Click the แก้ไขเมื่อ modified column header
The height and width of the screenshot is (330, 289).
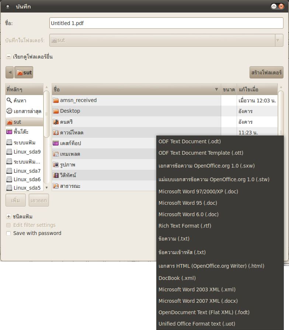[257, 89]
